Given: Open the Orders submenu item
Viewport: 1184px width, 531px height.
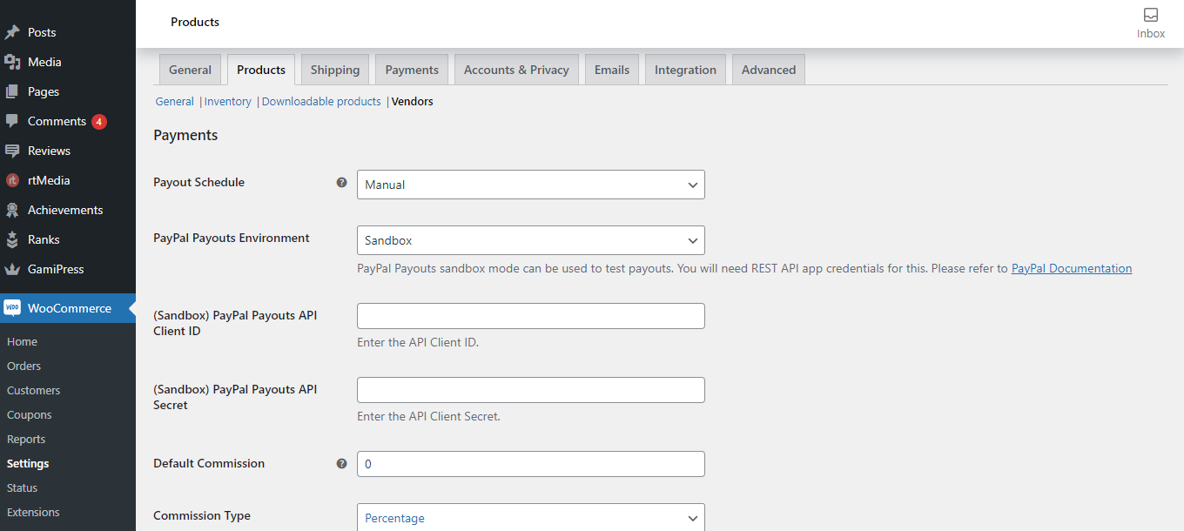Looking at the screenshot, I should point(24,366).
